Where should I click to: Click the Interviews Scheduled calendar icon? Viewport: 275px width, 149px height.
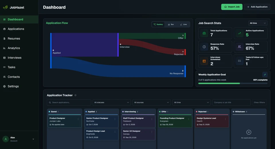(204, 61)
